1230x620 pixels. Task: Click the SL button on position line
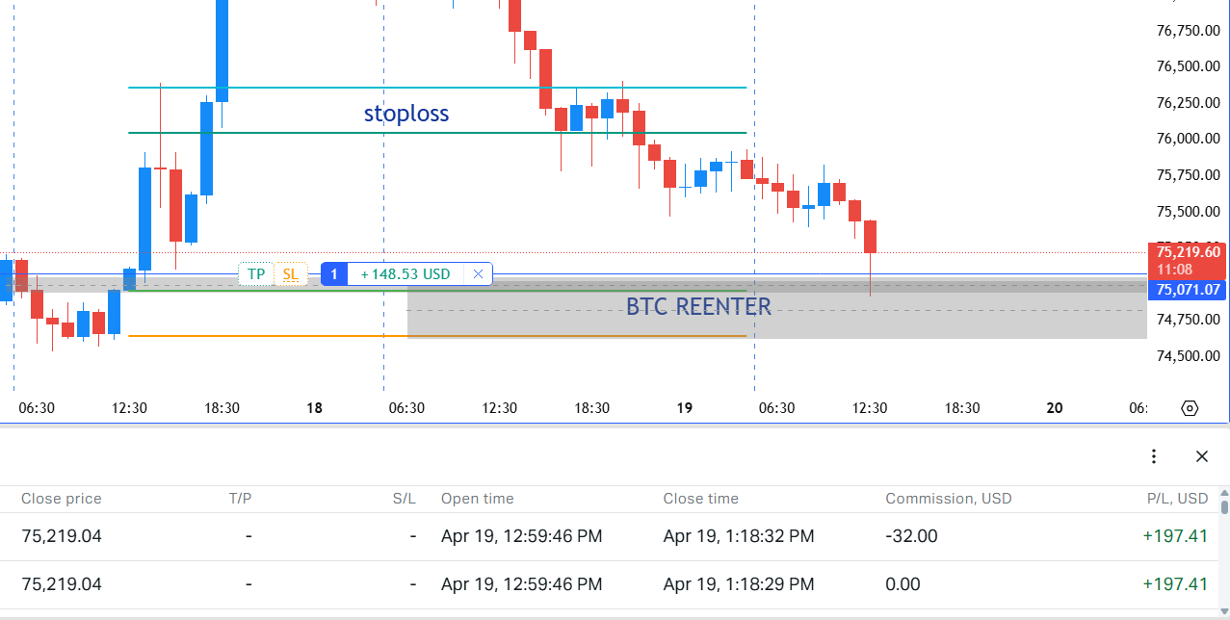290,274
